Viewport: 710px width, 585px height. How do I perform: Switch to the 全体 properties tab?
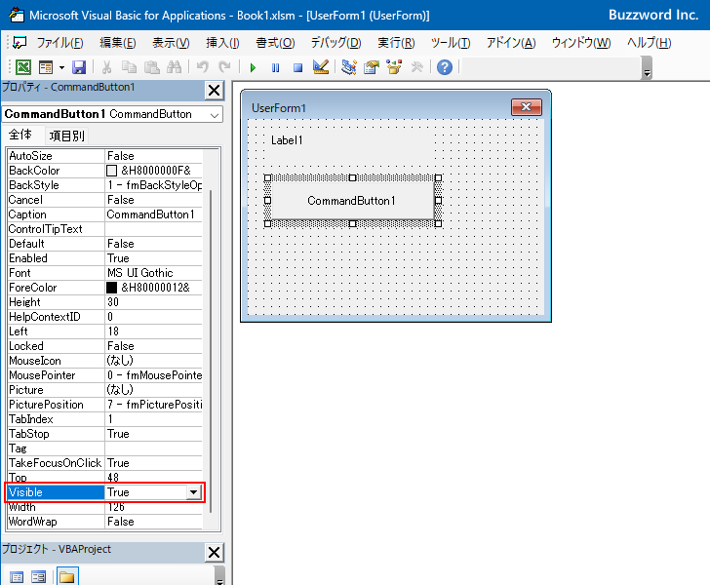20,135
